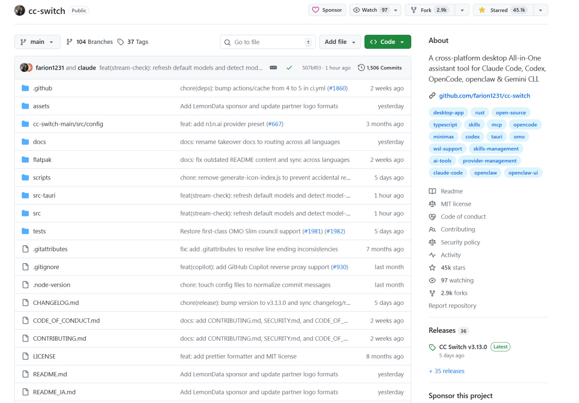Open the main branch selector dropdown

pos(37,42)
